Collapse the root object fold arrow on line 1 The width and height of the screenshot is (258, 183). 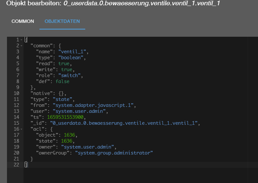pos(22,40)
